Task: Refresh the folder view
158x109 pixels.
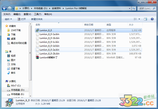Action: tap(134, 9)
